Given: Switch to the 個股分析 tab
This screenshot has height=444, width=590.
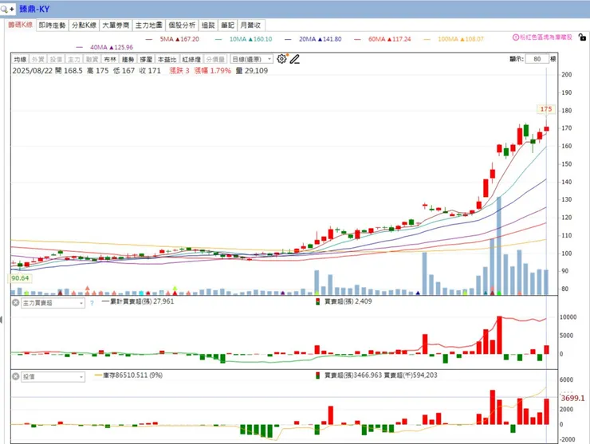Looking at the screenshot, I should coord(182,26).
